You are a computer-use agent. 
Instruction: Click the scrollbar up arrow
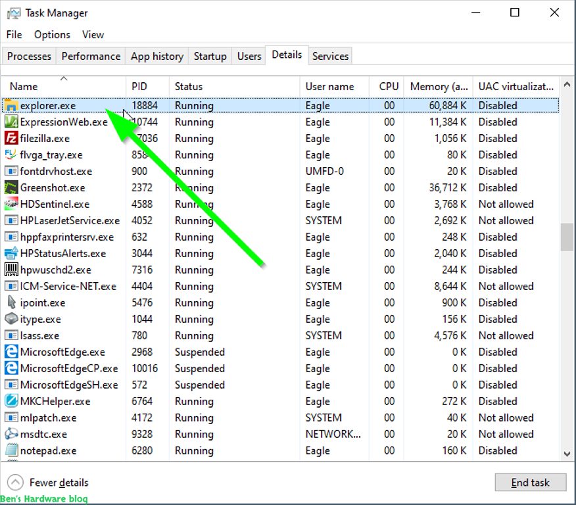[567, 84]
